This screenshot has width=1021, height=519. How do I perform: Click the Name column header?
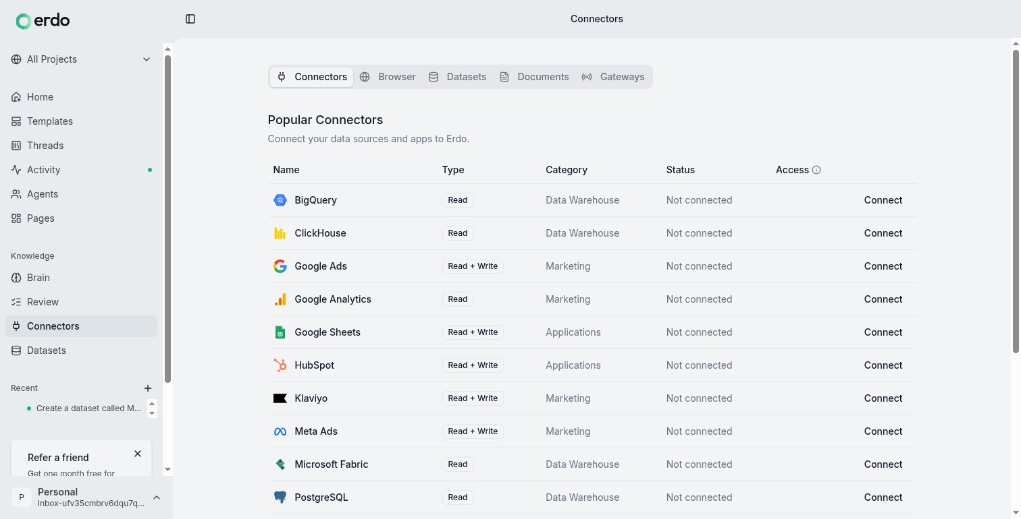(x=286, y=170)
